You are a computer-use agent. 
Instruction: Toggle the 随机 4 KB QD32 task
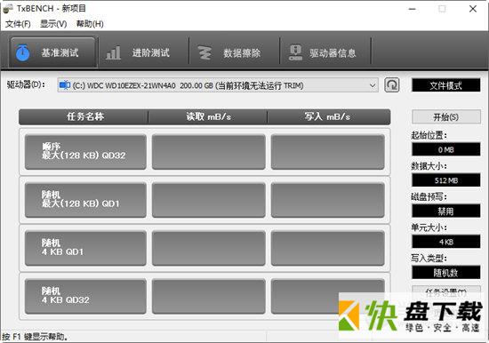pos(85,296)
